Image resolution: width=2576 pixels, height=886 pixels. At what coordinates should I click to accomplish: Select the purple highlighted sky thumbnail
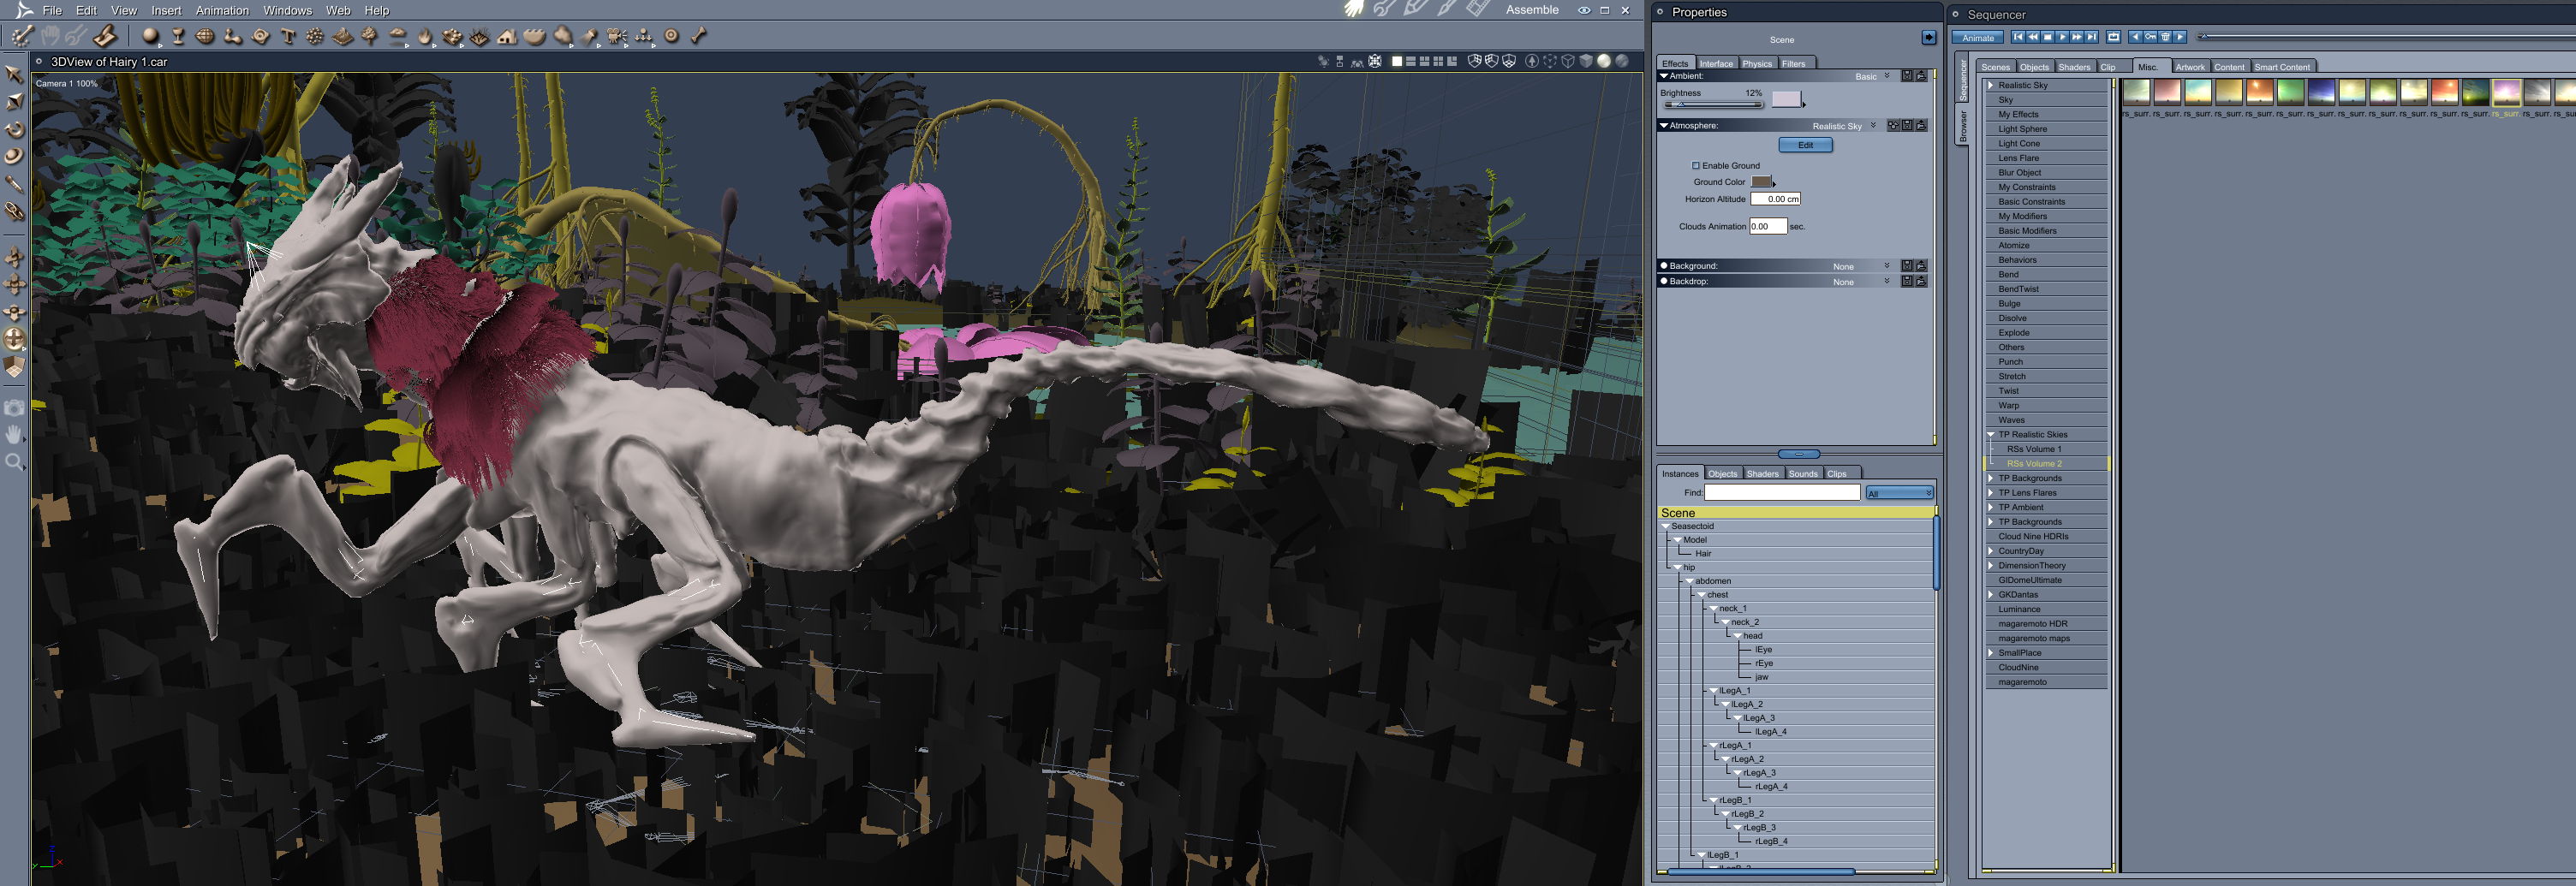2506,92
